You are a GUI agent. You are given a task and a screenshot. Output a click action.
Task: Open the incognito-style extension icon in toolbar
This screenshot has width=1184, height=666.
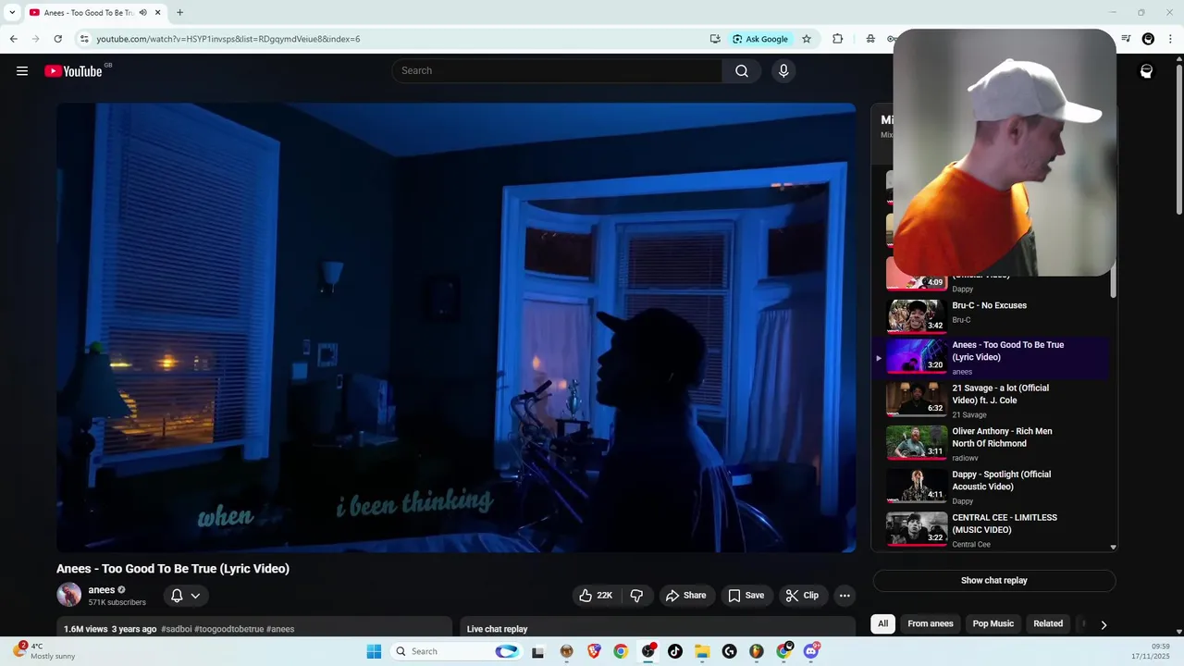[x=870, y=39]
